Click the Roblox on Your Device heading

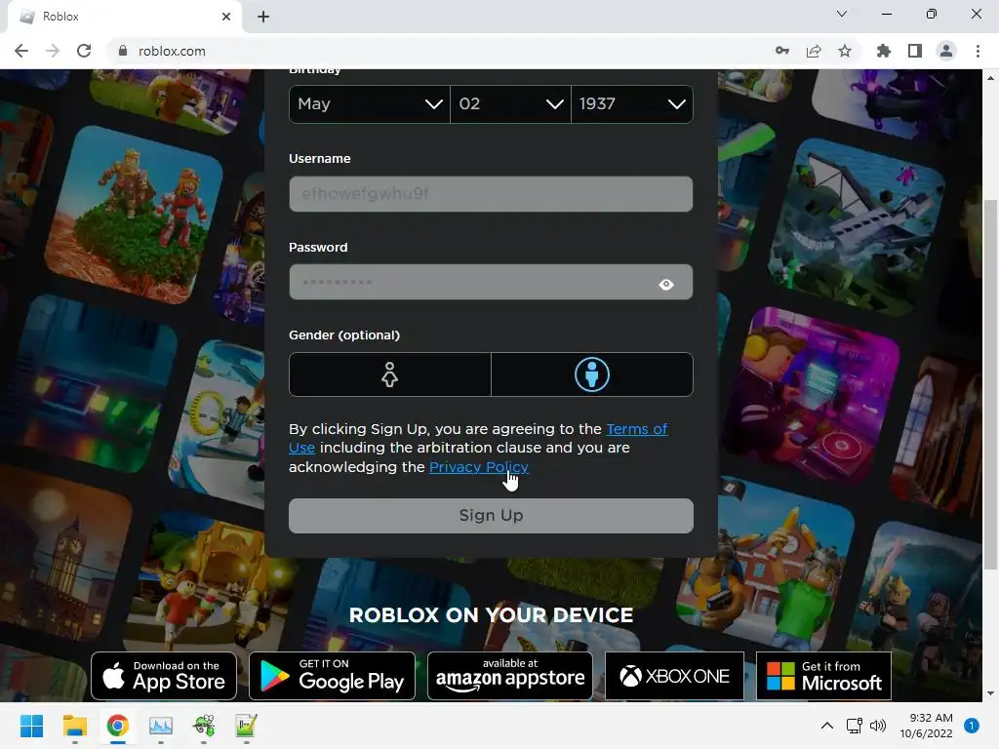(x=491, y=615)
